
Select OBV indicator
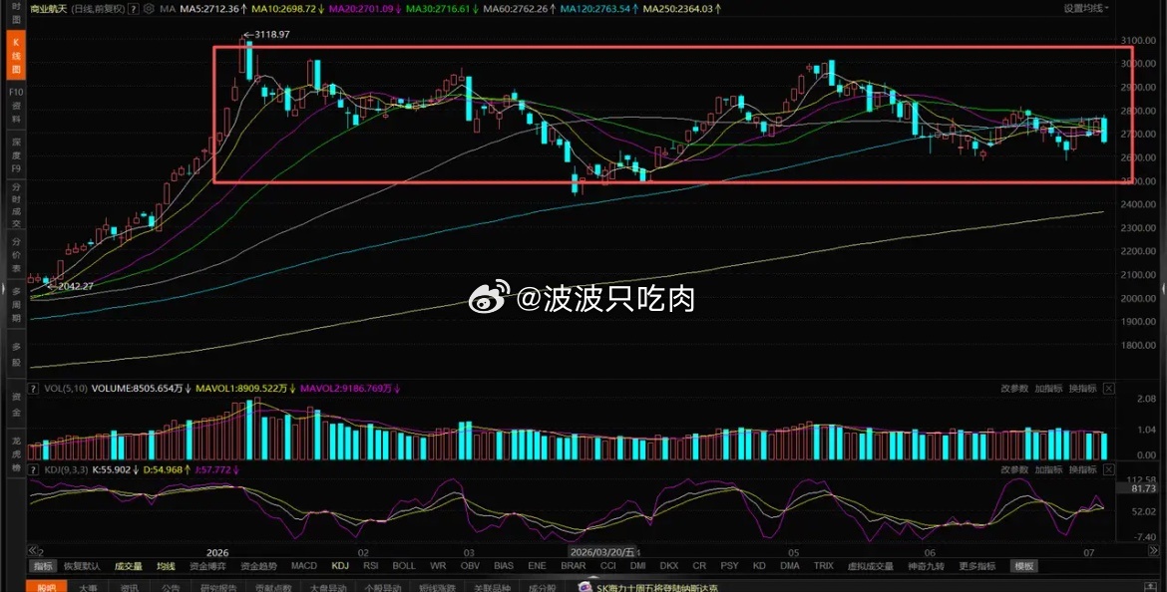pos(470,566)
